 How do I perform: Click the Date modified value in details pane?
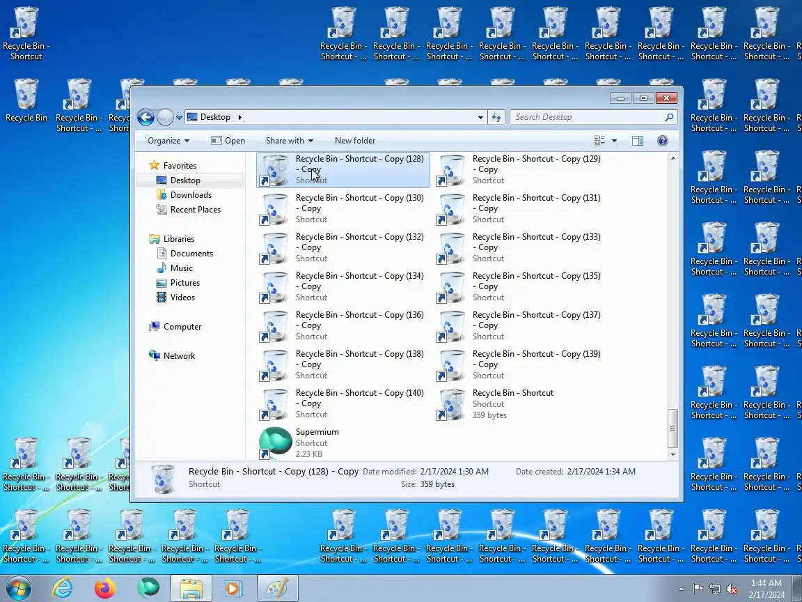click(454, 472)
